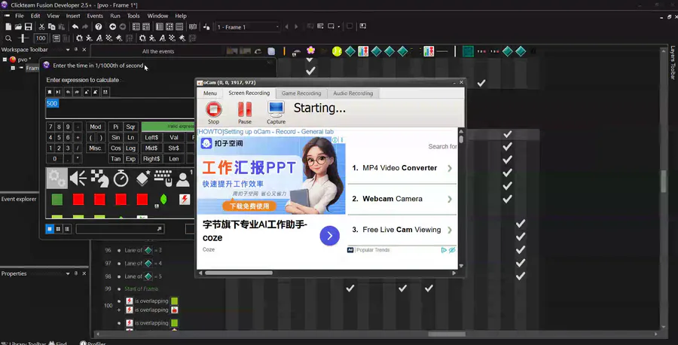
Task: Switch expression editor to large icon view
Action: point(50,229)
